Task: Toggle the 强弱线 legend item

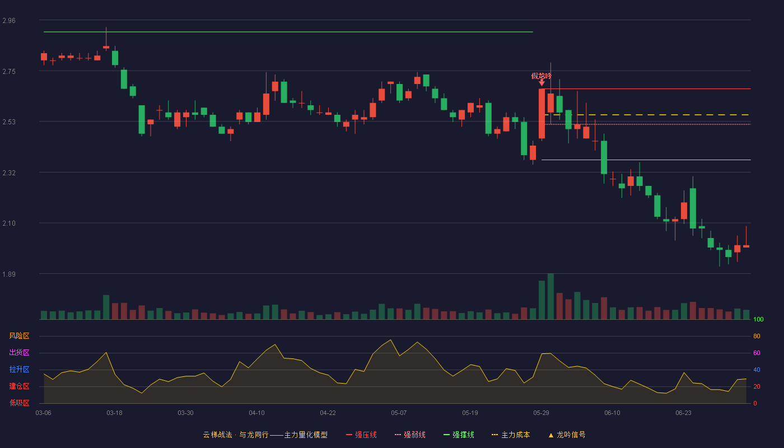Action: (410, 435)
